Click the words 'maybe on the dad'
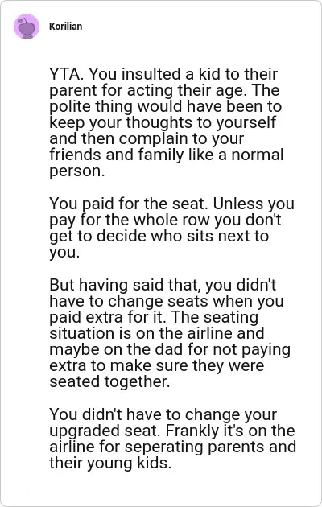The width and height of the screenshot is (322, 507). tap(117, 349)
